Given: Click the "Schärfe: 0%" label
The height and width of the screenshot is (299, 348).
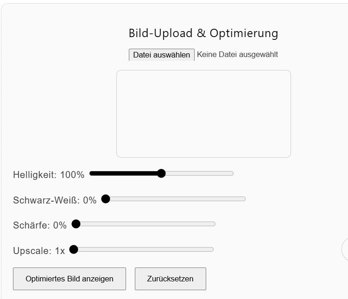Looking at the screenshot, I should coord(40,225).
